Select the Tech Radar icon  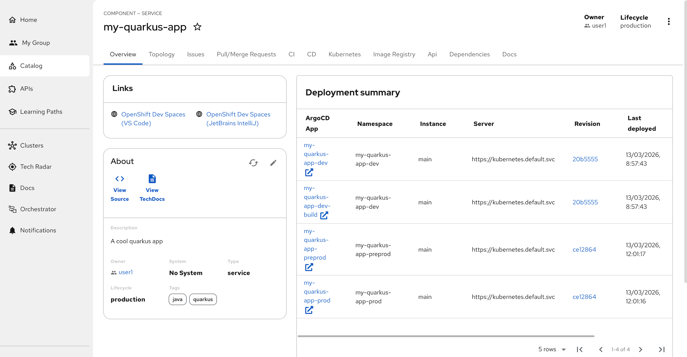point(12,167)
